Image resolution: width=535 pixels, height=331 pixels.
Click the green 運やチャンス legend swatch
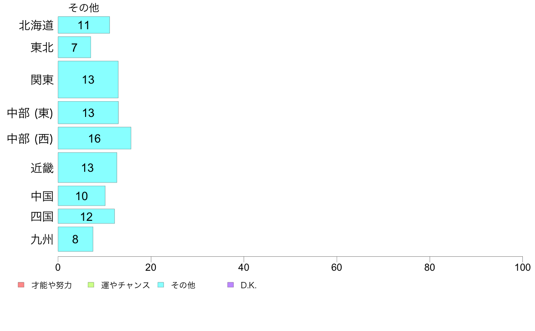(x=91, y=285)
